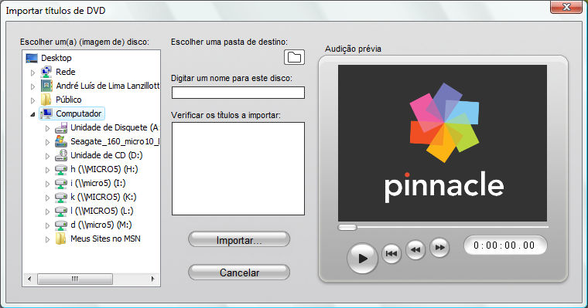Select André Luís de Lima Lanzillott item

pos(108,86)
